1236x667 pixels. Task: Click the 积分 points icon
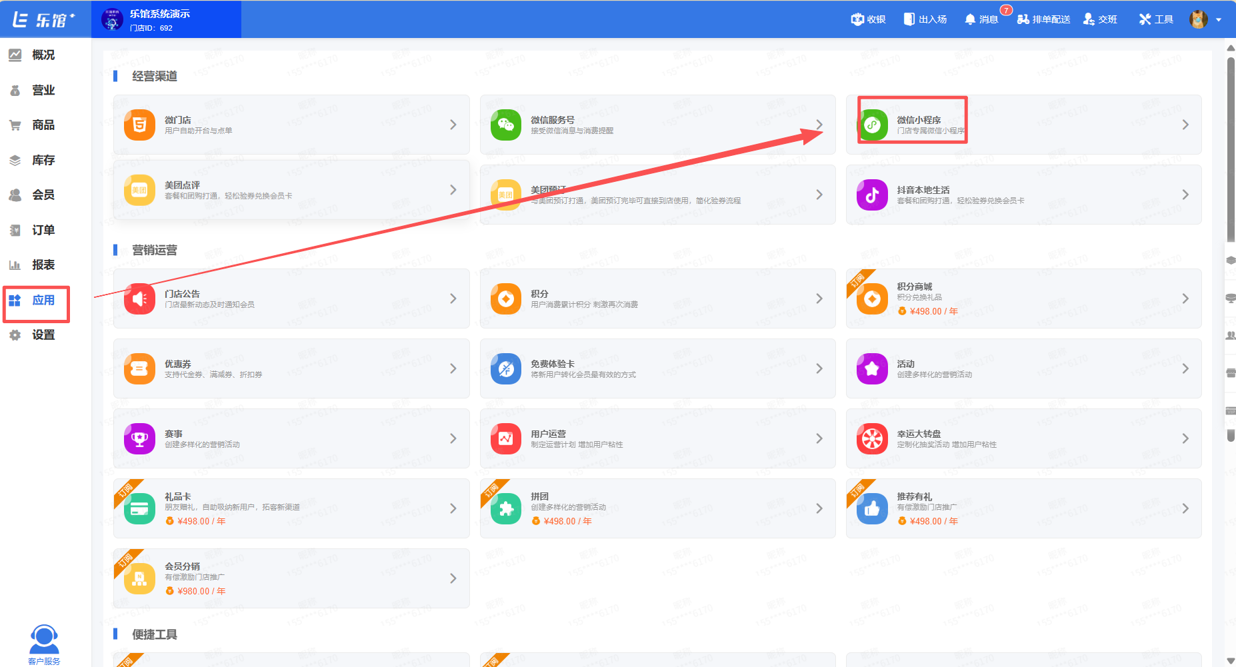pyautogui.click(x=506, y=299)
